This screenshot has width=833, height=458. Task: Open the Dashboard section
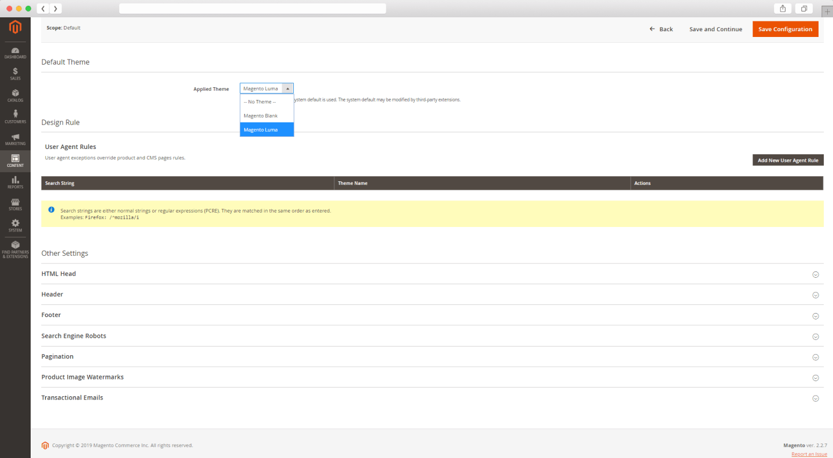coord(15,53)
